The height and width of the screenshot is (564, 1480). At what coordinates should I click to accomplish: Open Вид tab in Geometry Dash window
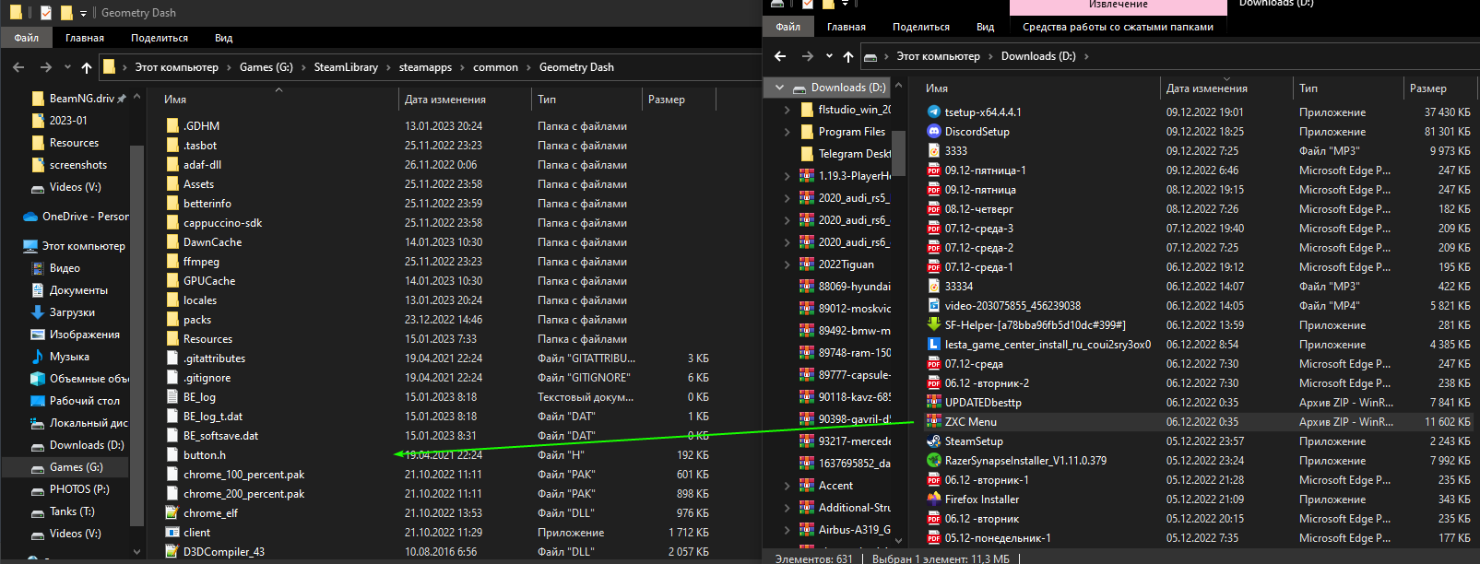pyautogui.click(x=224, y=38)
